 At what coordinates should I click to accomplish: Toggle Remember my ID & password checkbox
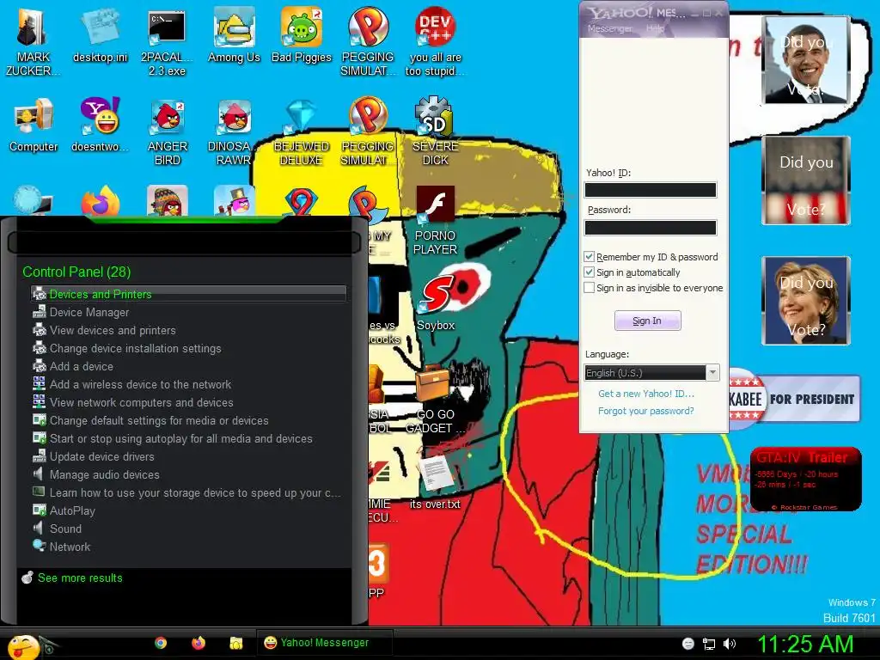pos(589,256)
